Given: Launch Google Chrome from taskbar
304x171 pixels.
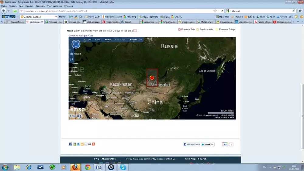Looking at the screenshot, I should (x=88, y=167).
